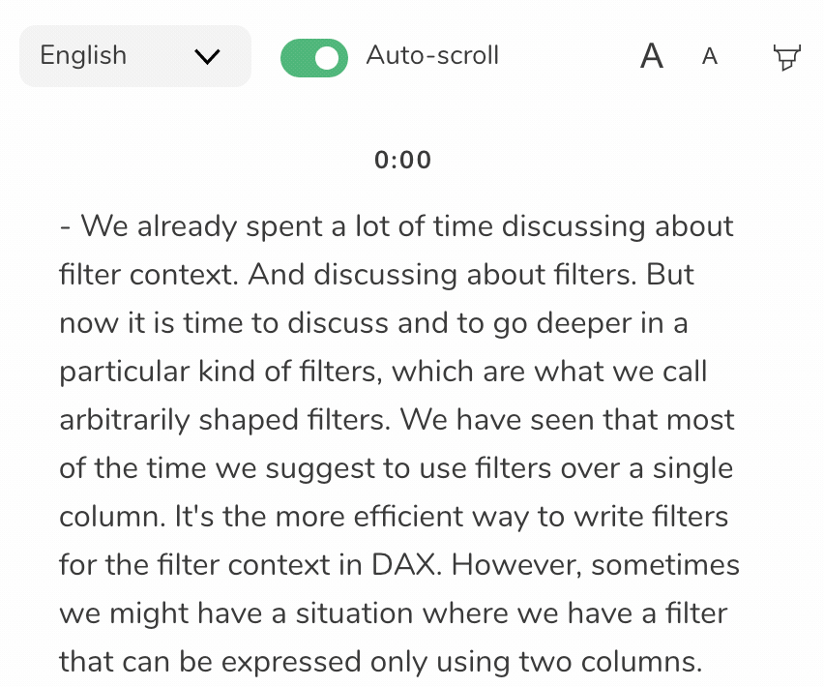Click the line beginning "particular kind of filters"

pos(383,372)
